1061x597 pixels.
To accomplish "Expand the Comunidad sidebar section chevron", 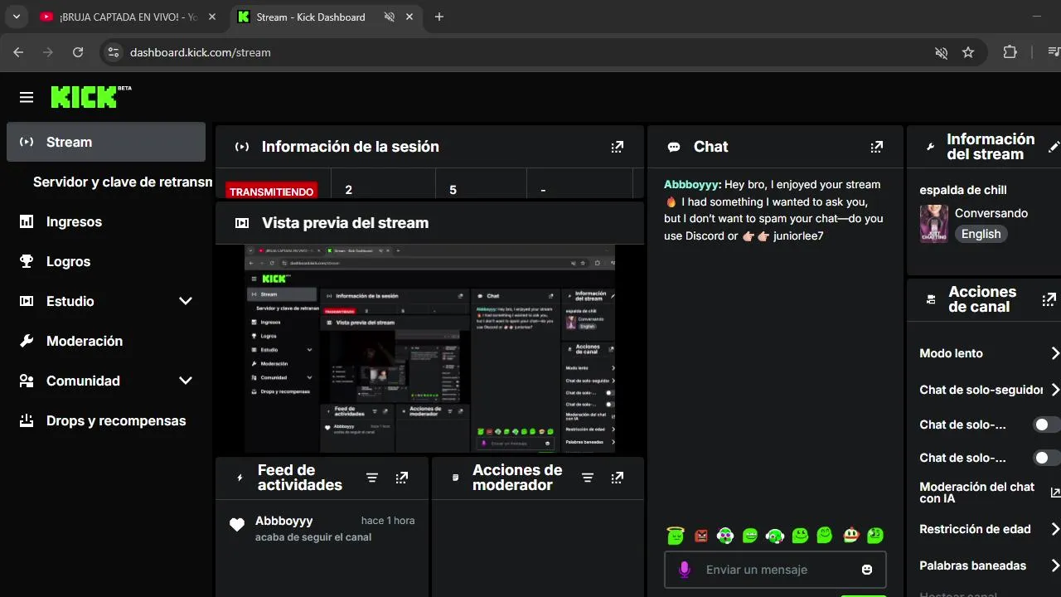I will [186, 381].
